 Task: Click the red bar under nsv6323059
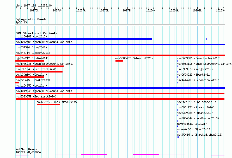(x=120, y=99)
